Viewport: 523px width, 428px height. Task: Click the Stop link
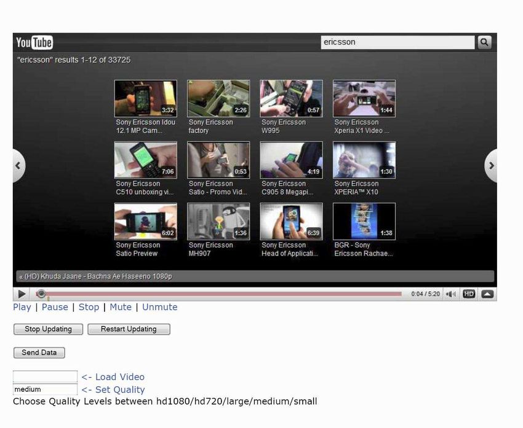click(89, 307)
